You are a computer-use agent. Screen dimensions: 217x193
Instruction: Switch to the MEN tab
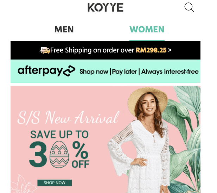coord(64,29)
